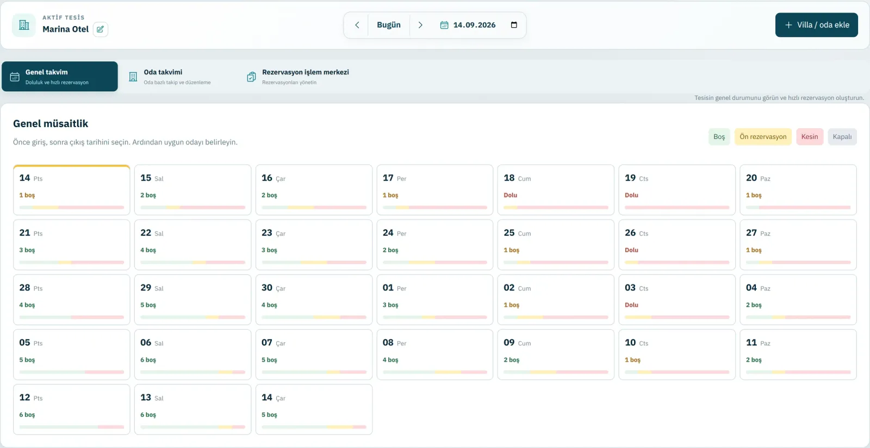Select the Boş legend chip
This screenshot has width=870, height=448.
[x=719, y=137]
